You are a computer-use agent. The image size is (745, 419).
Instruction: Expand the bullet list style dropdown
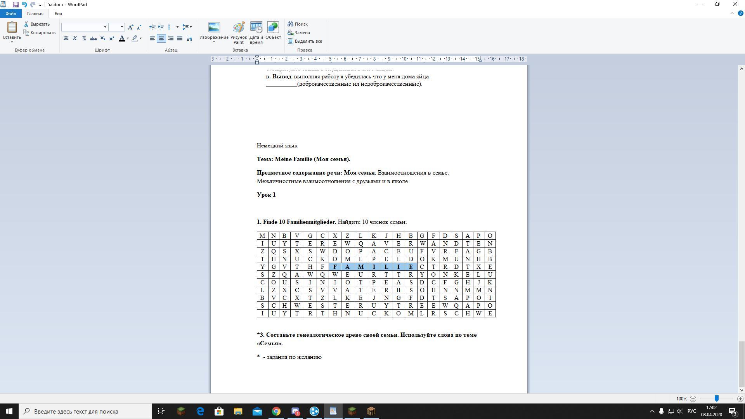click(x=177, y=27)
